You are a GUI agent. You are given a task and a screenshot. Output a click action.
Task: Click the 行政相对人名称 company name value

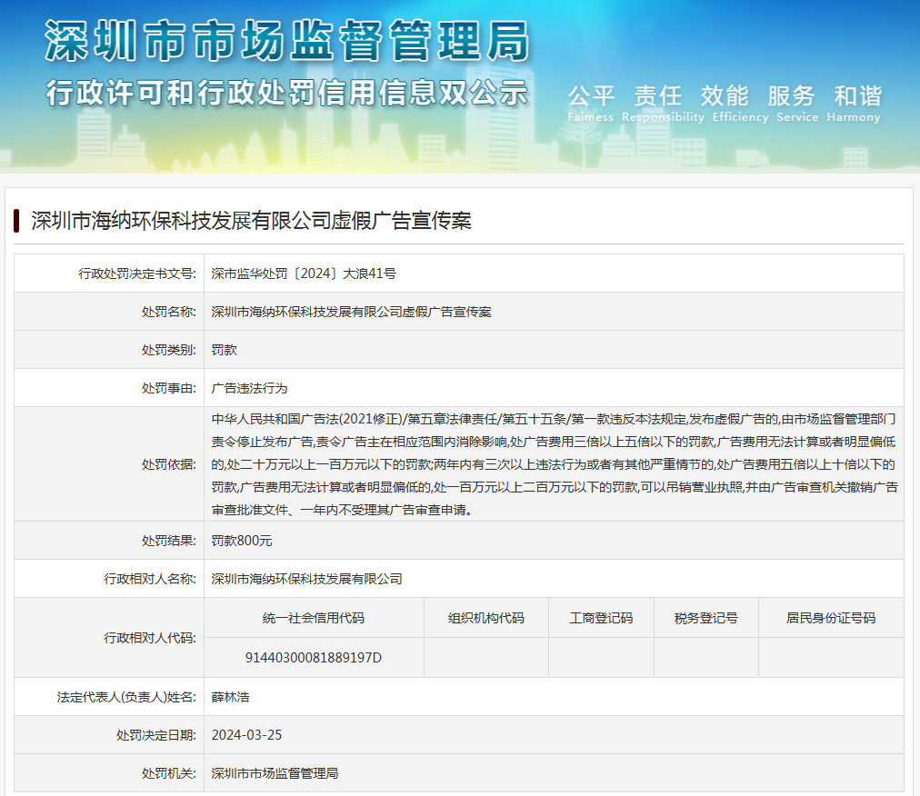click(x=306, y=579)
